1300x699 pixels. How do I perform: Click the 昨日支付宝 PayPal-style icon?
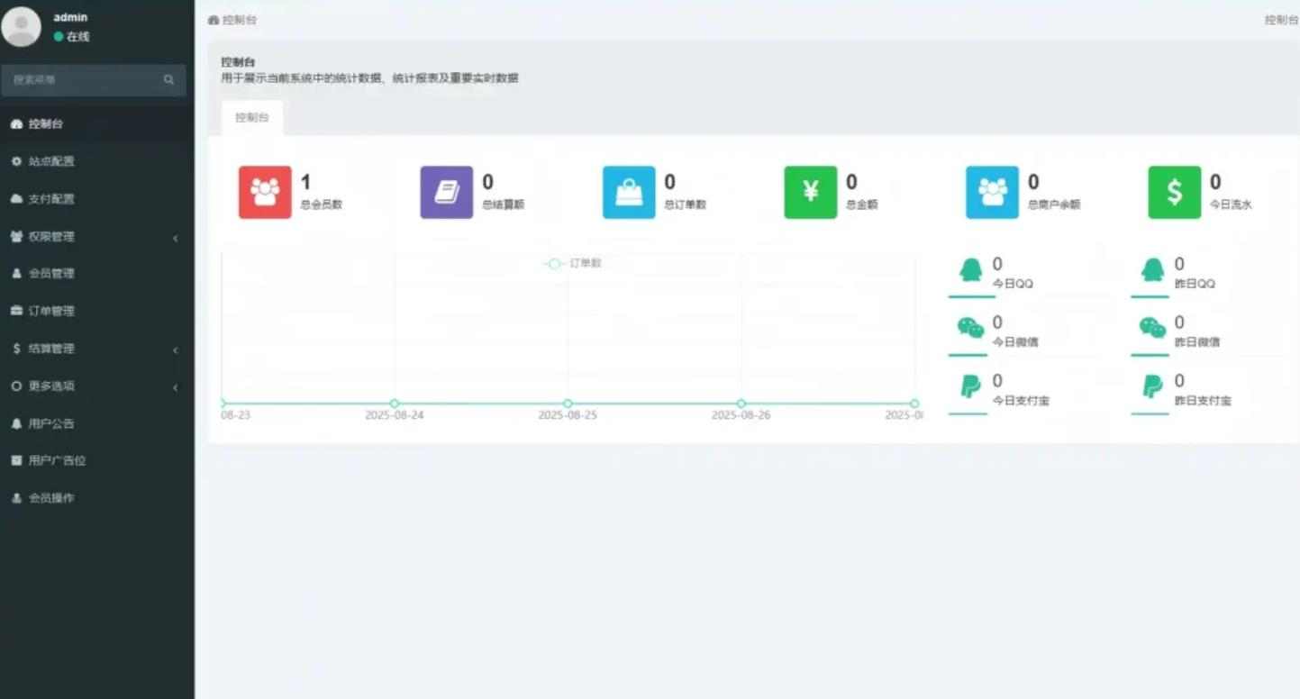1152,386
